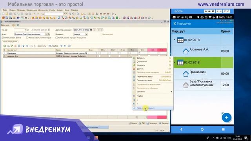Screen dimensions: 251x141
Task: Click the Закрыть button
Action: (164, 123)
